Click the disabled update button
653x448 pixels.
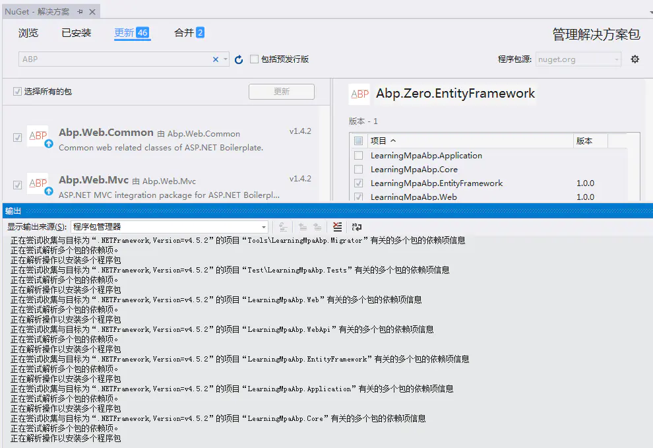[282, 92]
